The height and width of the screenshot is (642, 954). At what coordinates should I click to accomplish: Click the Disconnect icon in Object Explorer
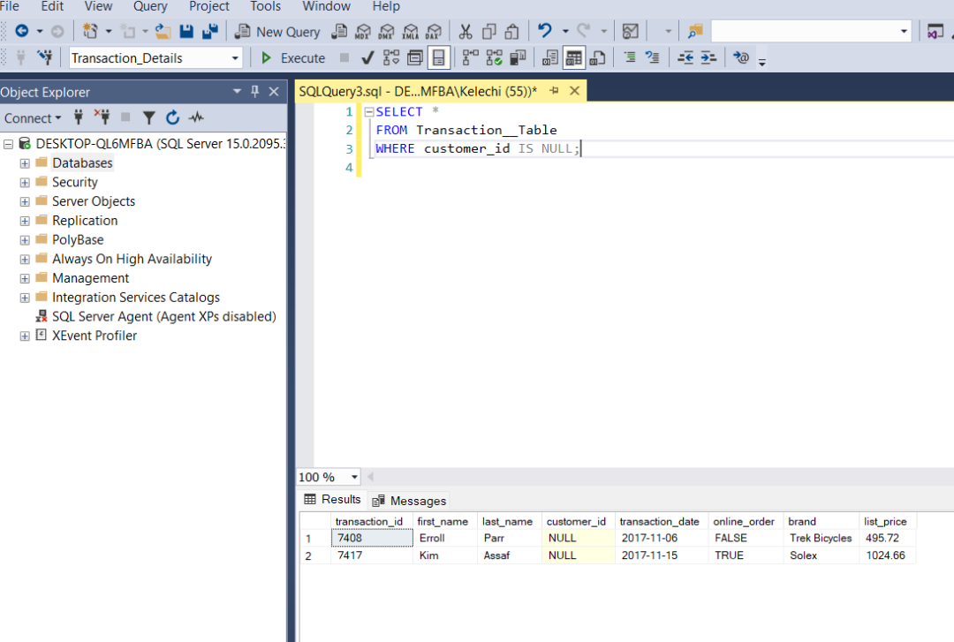coord(102,117)
